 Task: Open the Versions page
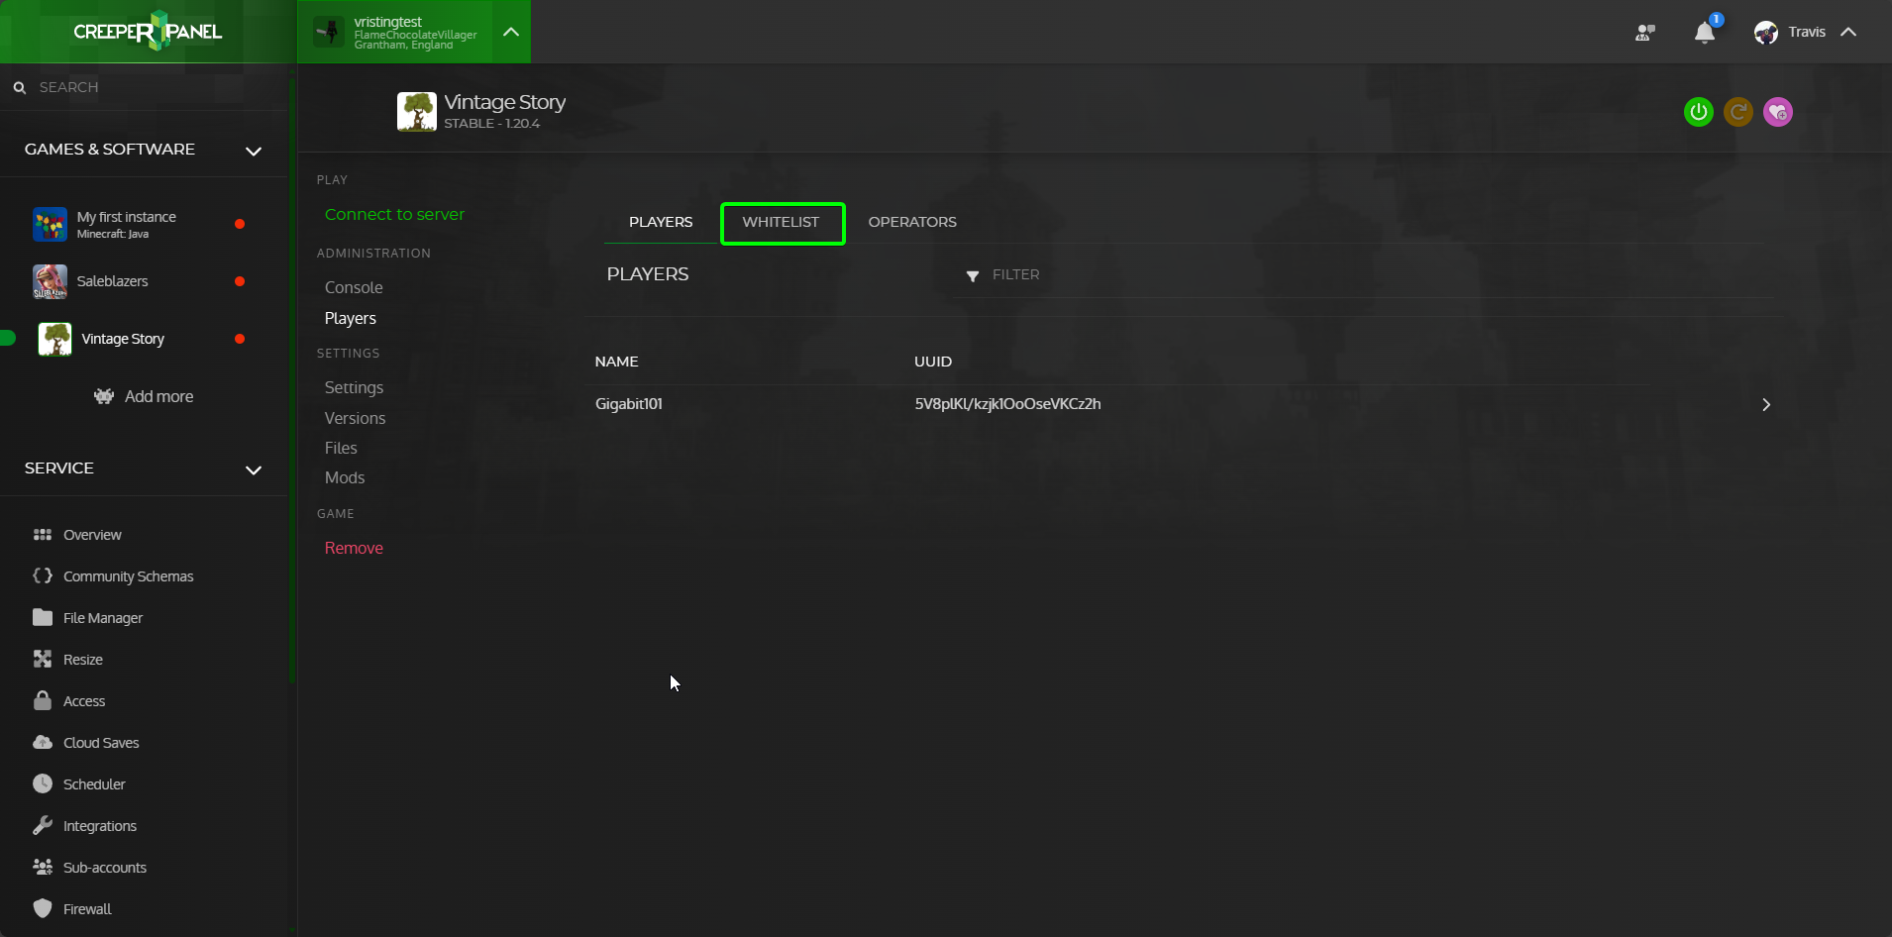click(355, 418)
